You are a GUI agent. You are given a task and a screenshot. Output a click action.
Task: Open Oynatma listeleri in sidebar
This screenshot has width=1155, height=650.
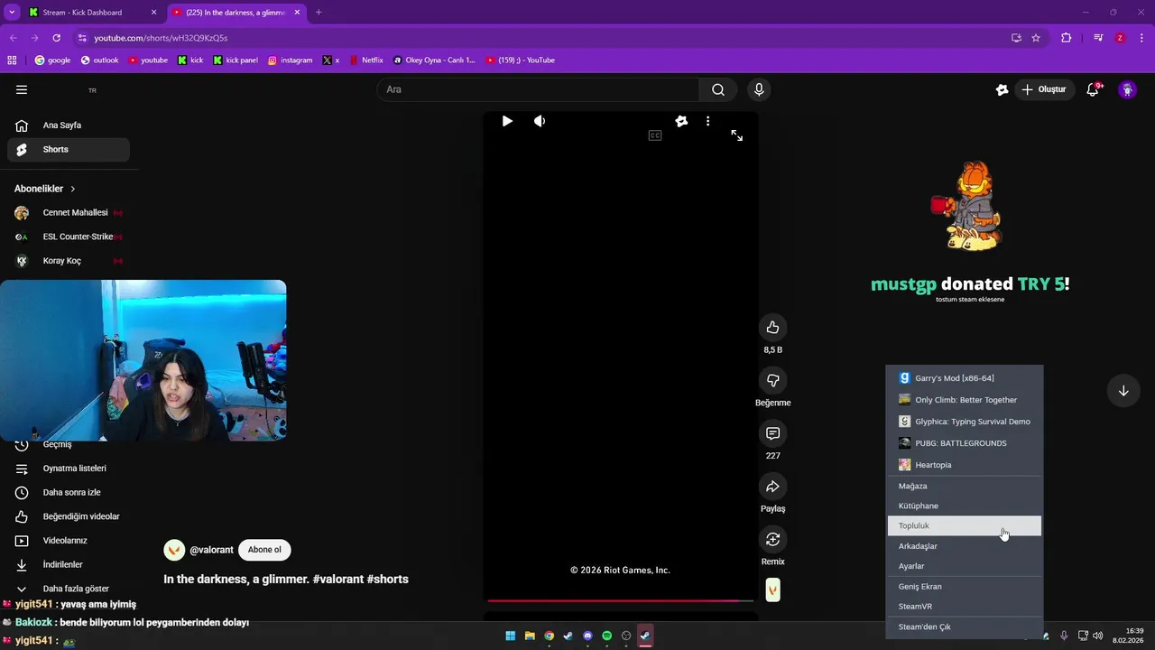point(69,469)
